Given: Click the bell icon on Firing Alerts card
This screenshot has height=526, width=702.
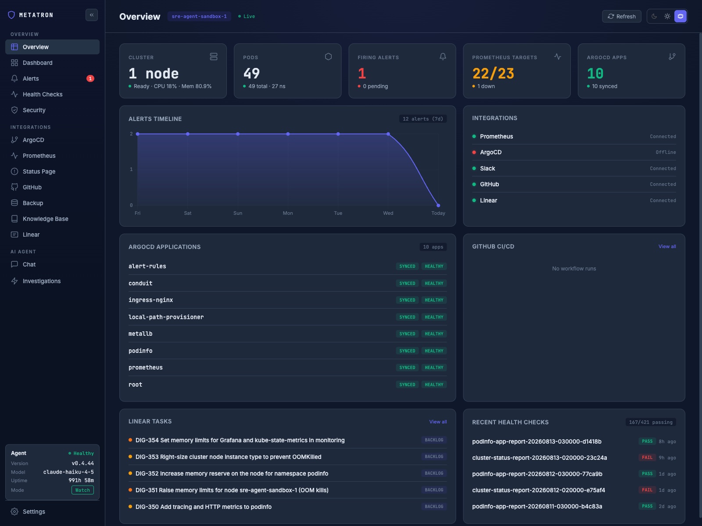Looking at the screenshot, I should coord(443,57).
